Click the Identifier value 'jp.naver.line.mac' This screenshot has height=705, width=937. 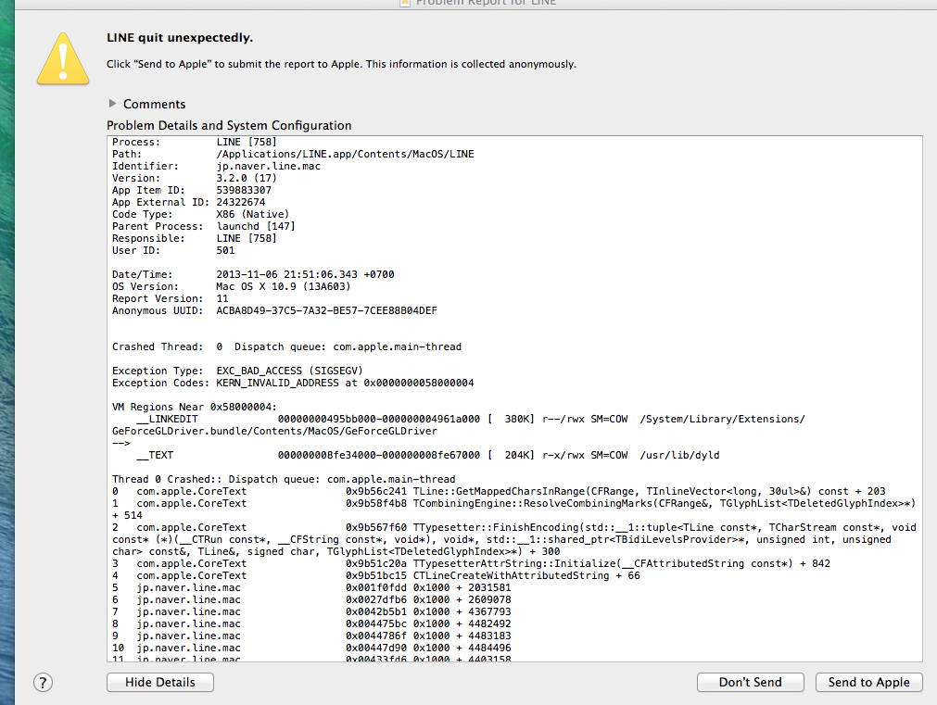(x=269, y=166)
